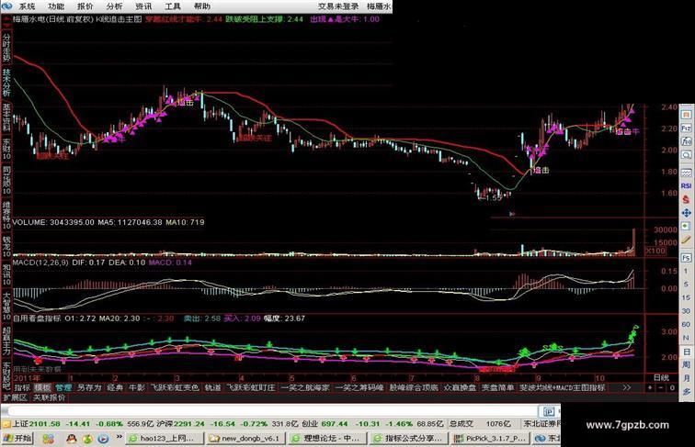
Task: Select the 众赢操盘 template tab
Action: 460,387
